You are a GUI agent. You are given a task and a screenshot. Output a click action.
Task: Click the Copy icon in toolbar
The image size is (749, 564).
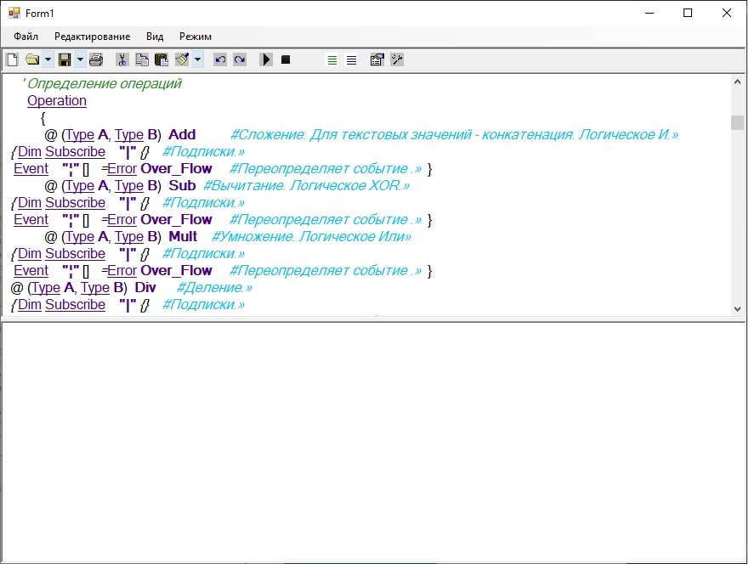141,59
